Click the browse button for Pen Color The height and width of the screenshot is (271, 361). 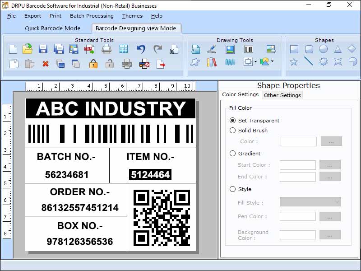pos(330,217)
